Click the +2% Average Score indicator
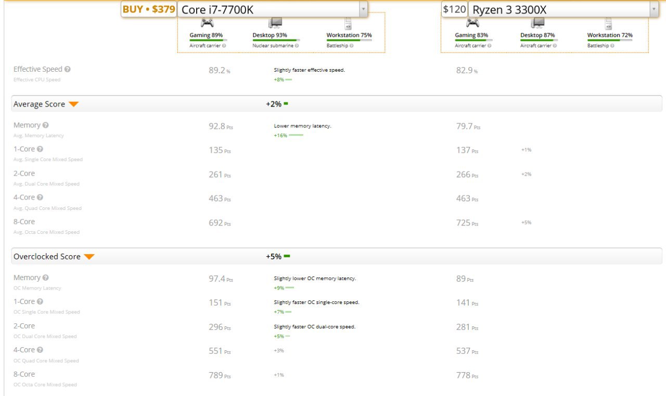Image resolution: width=666 pixels, height=396 pixels. [277, 104]
